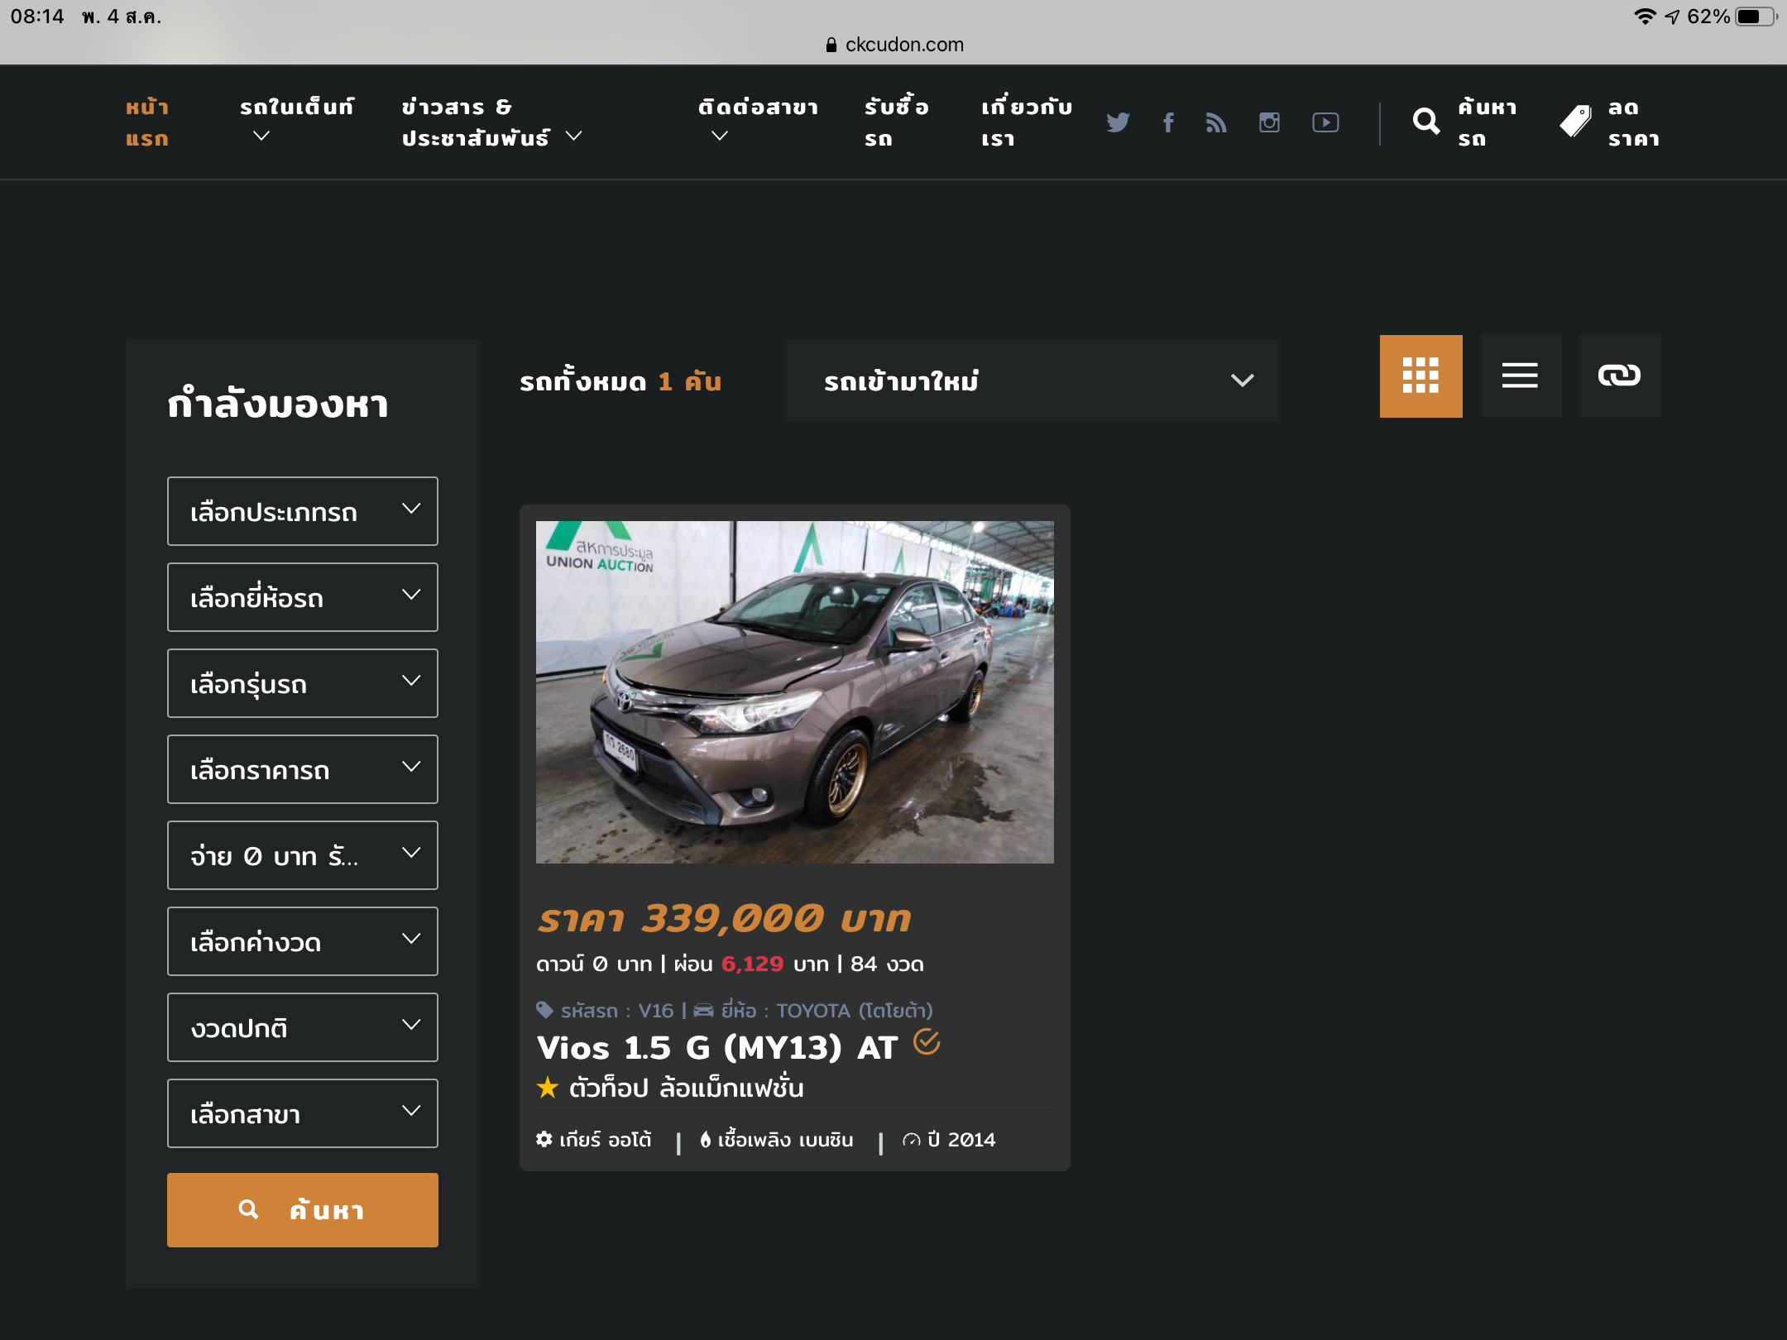Image resolution: width=1787 pixels, height=1340 pixels.
Task: Expand the เลือกยี่ห้อรถ dropdown
Action: [x=302, y=597]
